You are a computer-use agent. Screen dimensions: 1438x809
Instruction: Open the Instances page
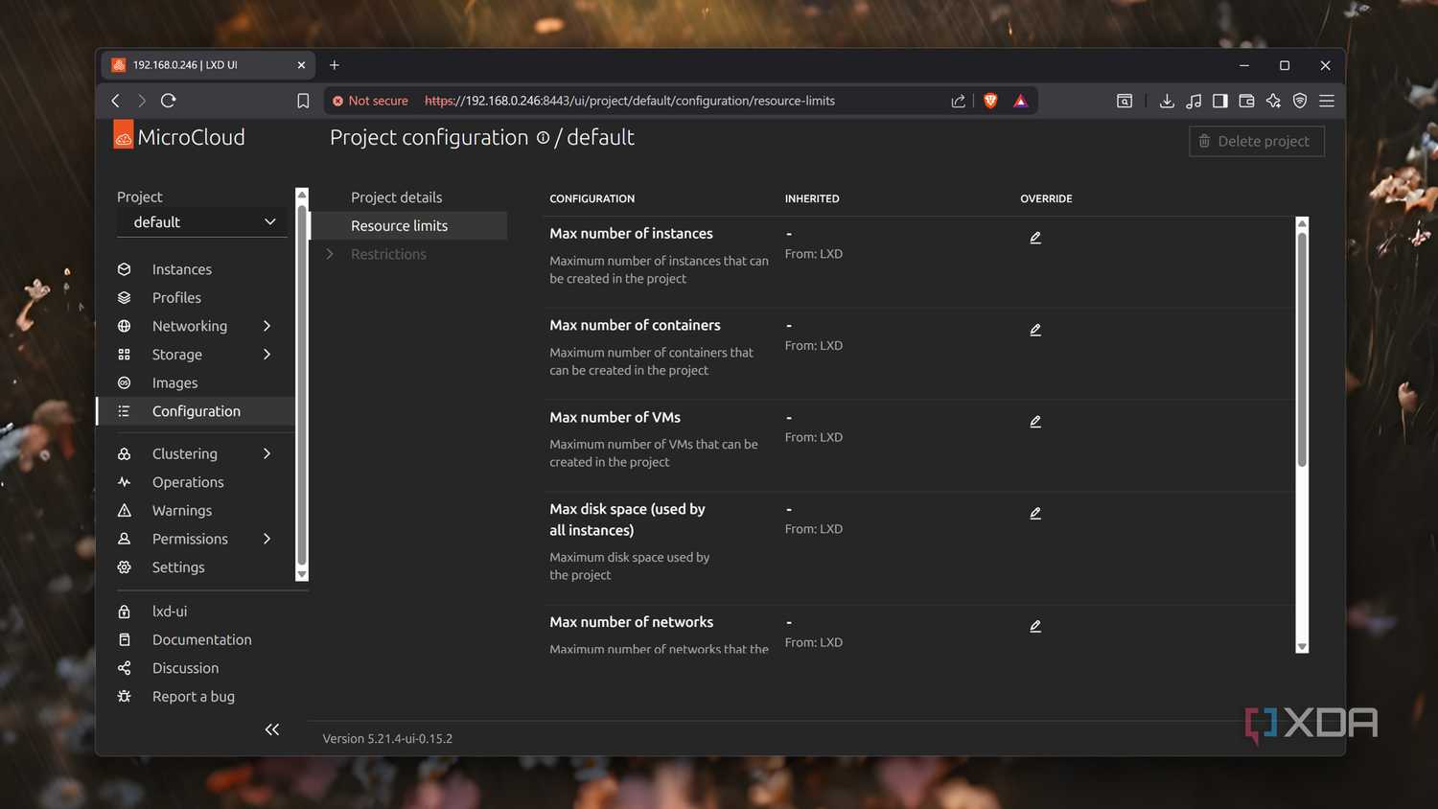tap(181, 269)
